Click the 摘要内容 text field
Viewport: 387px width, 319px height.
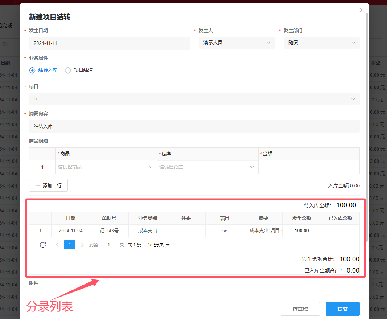(194, 127)
